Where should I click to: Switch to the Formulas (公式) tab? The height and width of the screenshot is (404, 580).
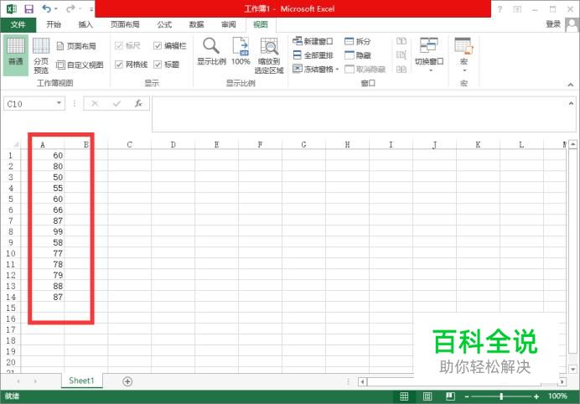point(164,25)
